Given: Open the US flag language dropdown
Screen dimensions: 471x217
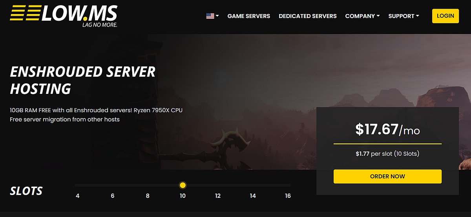Looking at the screenshot, I should point(212,16).
